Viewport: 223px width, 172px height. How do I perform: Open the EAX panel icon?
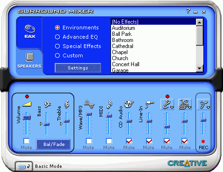[x=30, y=31]
